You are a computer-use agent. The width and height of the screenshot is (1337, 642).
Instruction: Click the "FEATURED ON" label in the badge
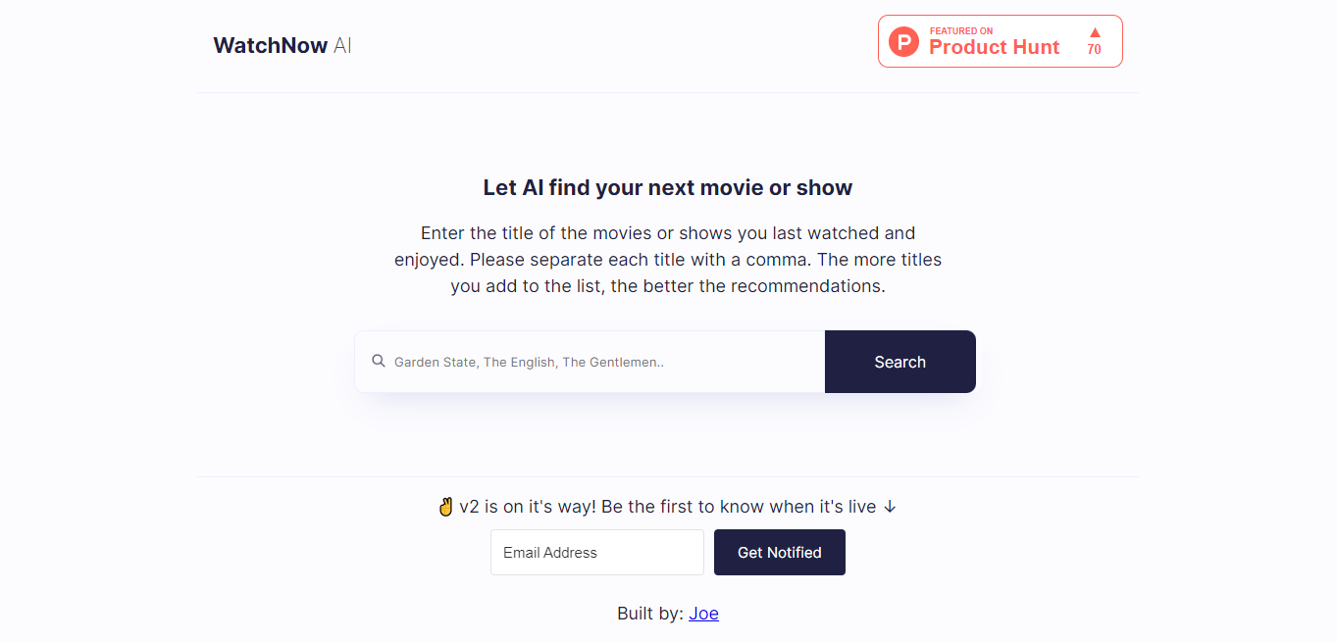coord(960,31)
